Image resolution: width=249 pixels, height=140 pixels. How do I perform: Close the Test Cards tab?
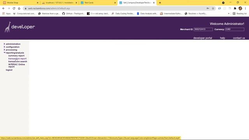(115, 3)
